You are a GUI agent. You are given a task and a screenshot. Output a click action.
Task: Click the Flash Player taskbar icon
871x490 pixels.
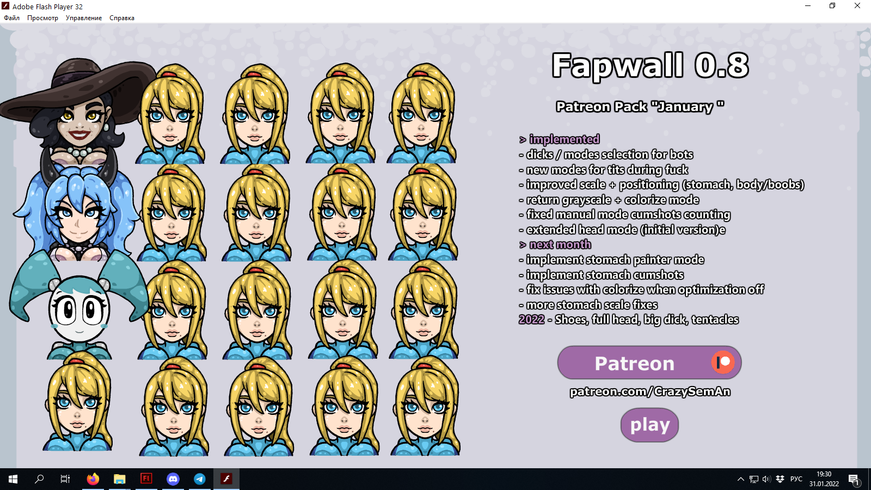226,479
